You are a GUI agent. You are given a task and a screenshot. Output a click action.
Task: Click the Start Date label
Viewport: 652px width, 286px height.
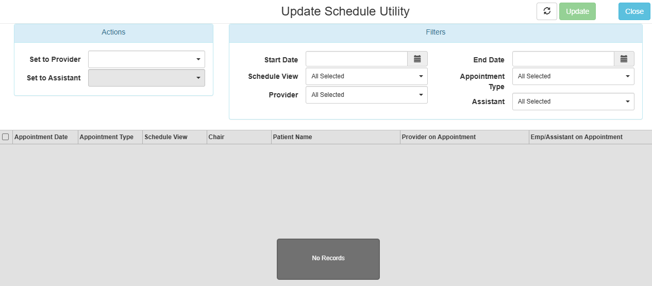(x=281, y=60)
